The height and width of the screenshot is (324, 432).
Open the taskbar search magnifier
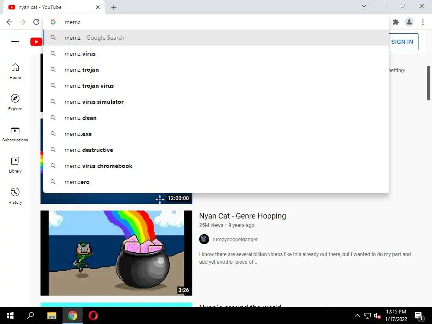pyautogui.click(x=30, y=316)
